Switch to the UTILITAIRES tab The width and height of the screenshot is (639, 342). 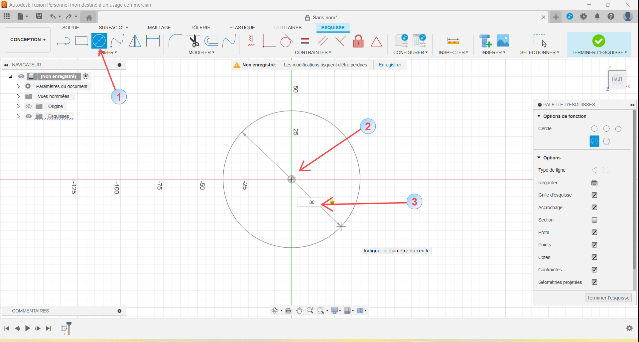click(x=288, y=28)
